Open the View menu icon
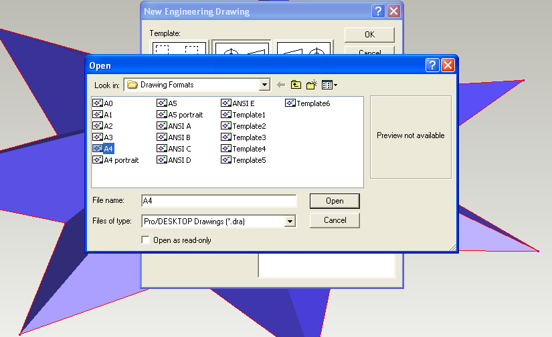Viewport: 552px width, 337px height. click(329, 85)
